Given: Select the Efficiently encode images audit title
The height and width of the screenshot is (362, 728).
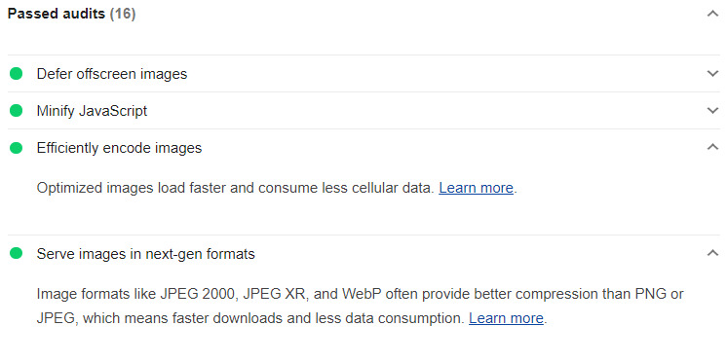Looking at the screenshot, I should click(119, 148).
